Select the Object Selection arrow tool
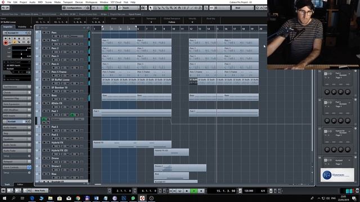 [150, 8]
